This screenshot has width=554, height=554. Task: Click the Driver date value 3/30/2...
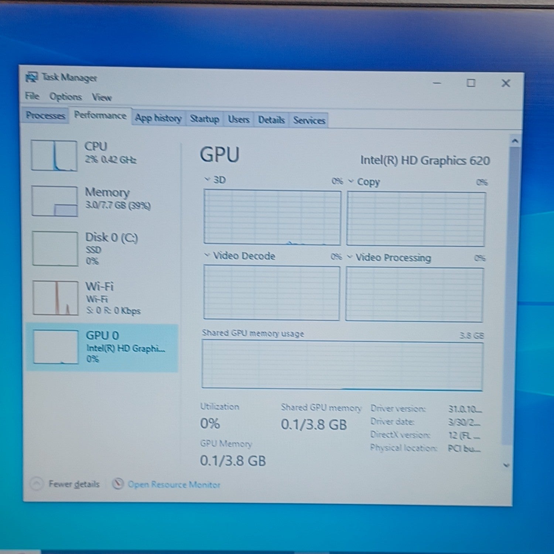pos(464,422)
